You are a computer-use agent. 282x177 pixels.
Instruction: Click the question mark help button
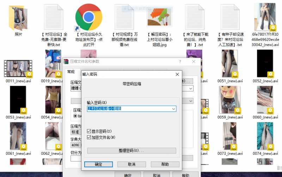pos(180,61)
